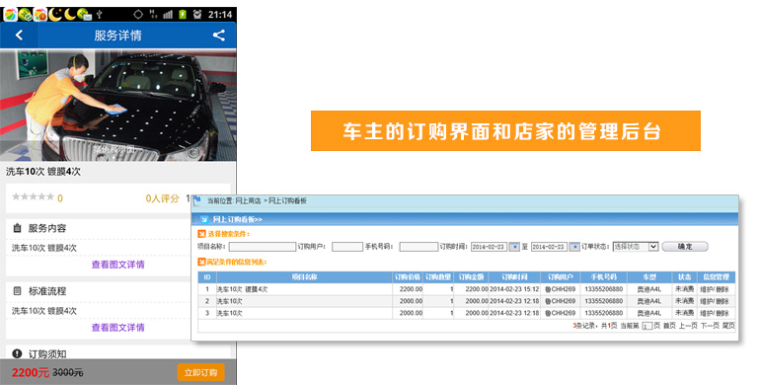760x385 pixels.
Task: Sort by 订购时间 column header
Action: coord(514,276)
